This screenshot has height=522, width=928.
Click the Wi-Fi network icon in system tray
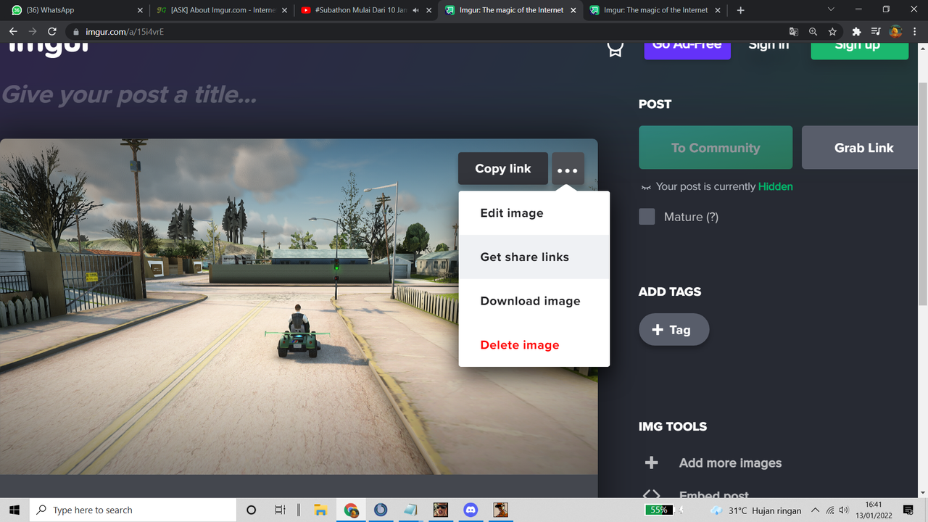pyautogui.click(x=830, y=510)
